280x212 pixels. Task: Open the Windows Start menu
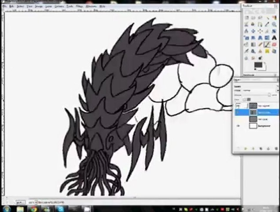pos(7,208)
